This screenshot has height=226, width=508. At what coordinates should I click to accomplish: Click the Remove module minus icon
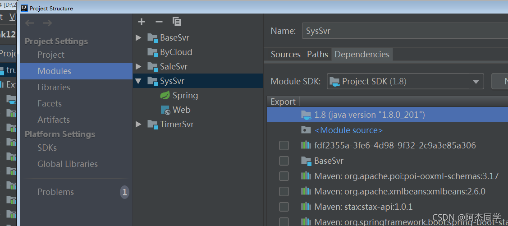[x=159, y=22]
